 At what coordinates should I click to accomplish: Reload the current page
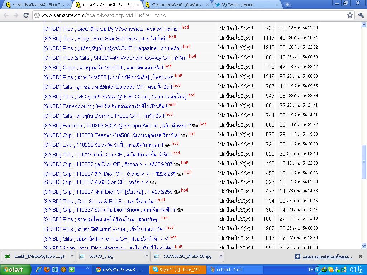point(26,15)
